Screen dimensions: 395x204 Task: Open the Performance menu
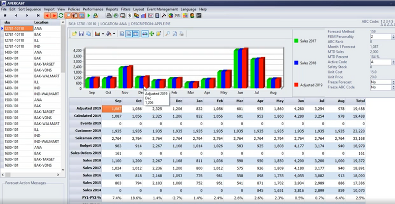click(x=93, y=9)
